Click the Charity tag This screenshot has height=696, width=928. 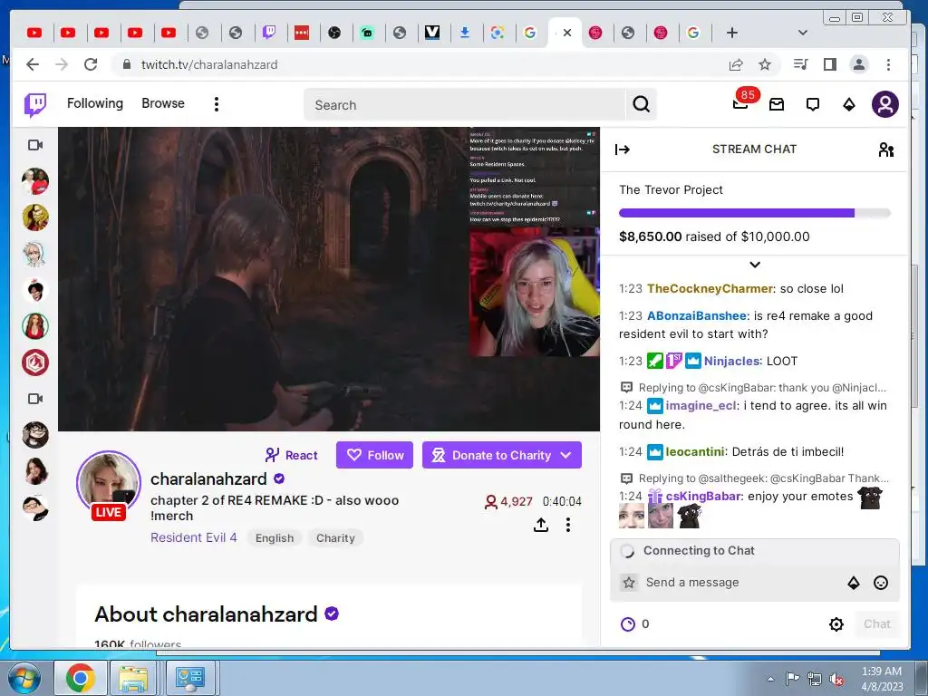(335, 538)
